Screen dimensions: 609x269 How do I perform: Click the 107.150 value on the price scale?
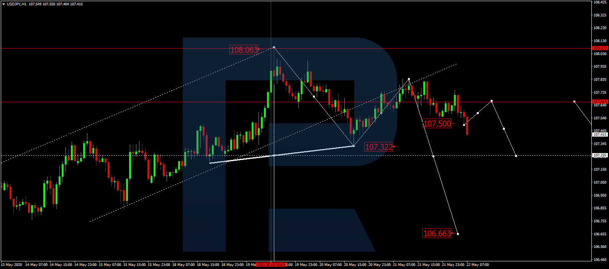tap(600, 170)
